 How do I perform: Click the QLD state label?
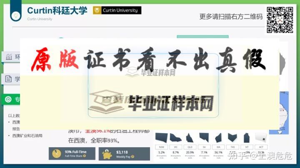pos(190,147)
